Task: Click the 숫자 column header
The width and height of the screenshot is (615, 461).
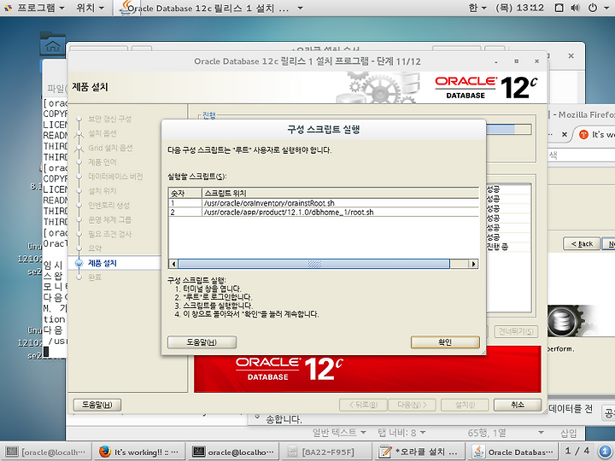Action: tap(185, 193)
